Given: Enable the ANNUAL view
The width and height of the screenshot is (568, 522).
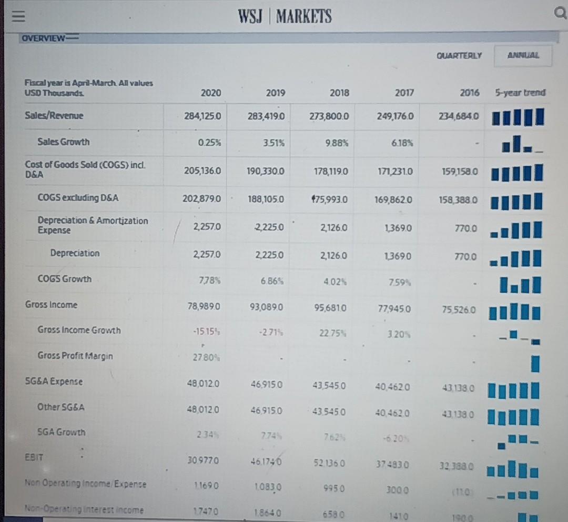Looking at the screenshot, I should pyautogui.click(x=523, y=55).
